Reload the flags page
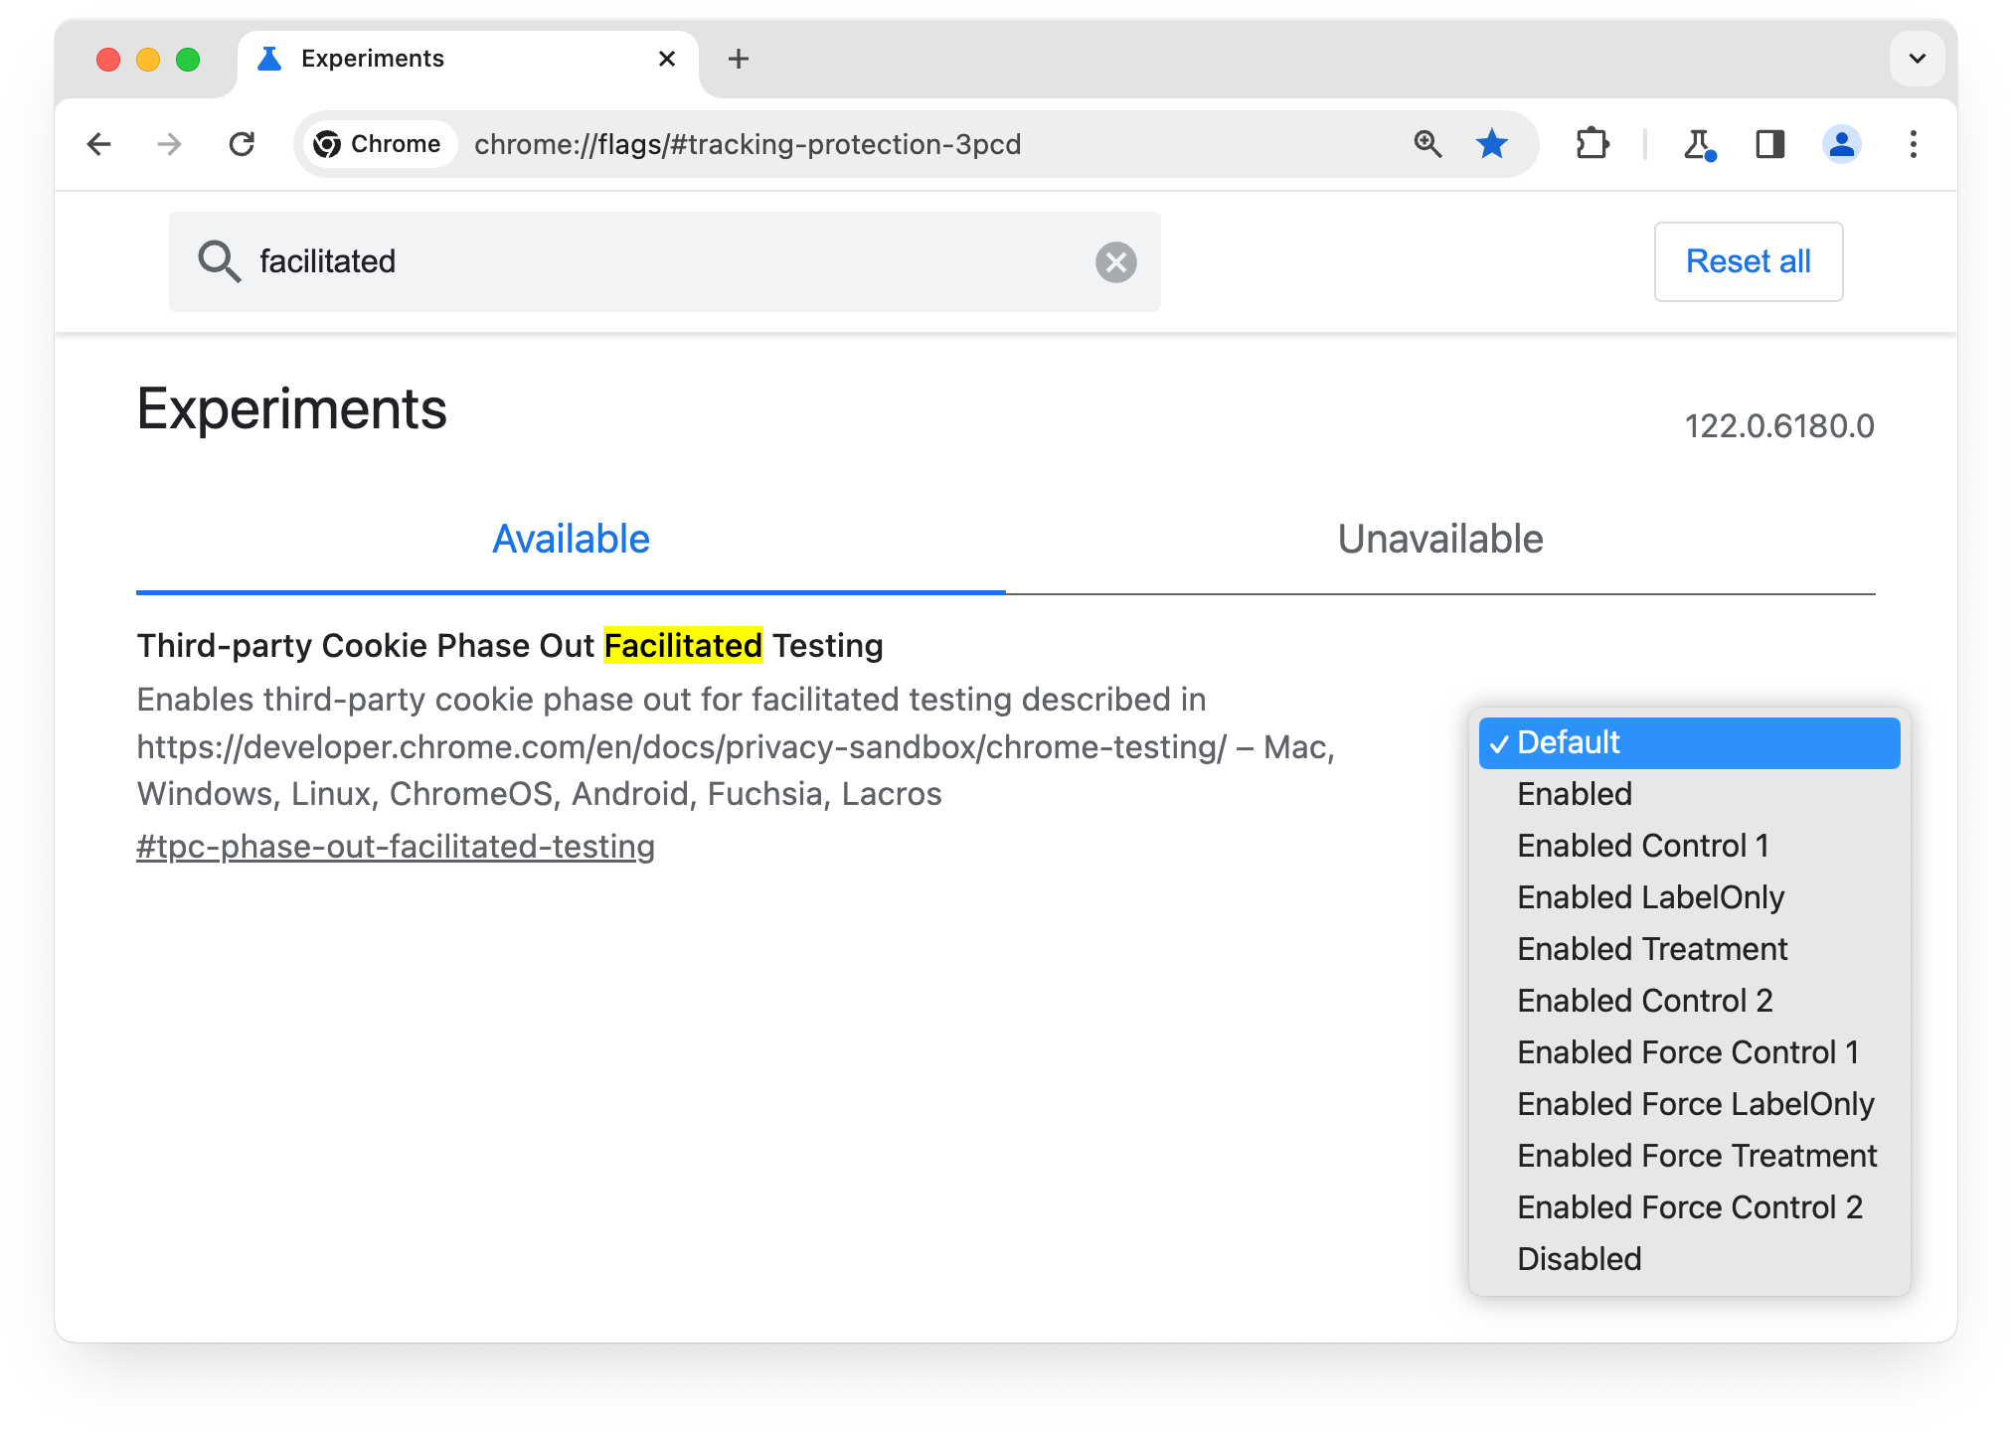 pos(242,145)
